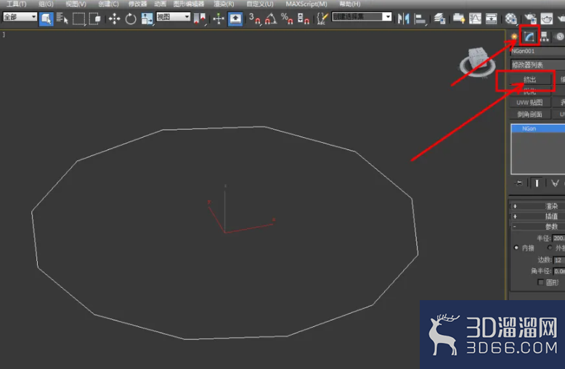Click the Align tool icon
Viewport: 565px width, 369px height.
[420, 18]
